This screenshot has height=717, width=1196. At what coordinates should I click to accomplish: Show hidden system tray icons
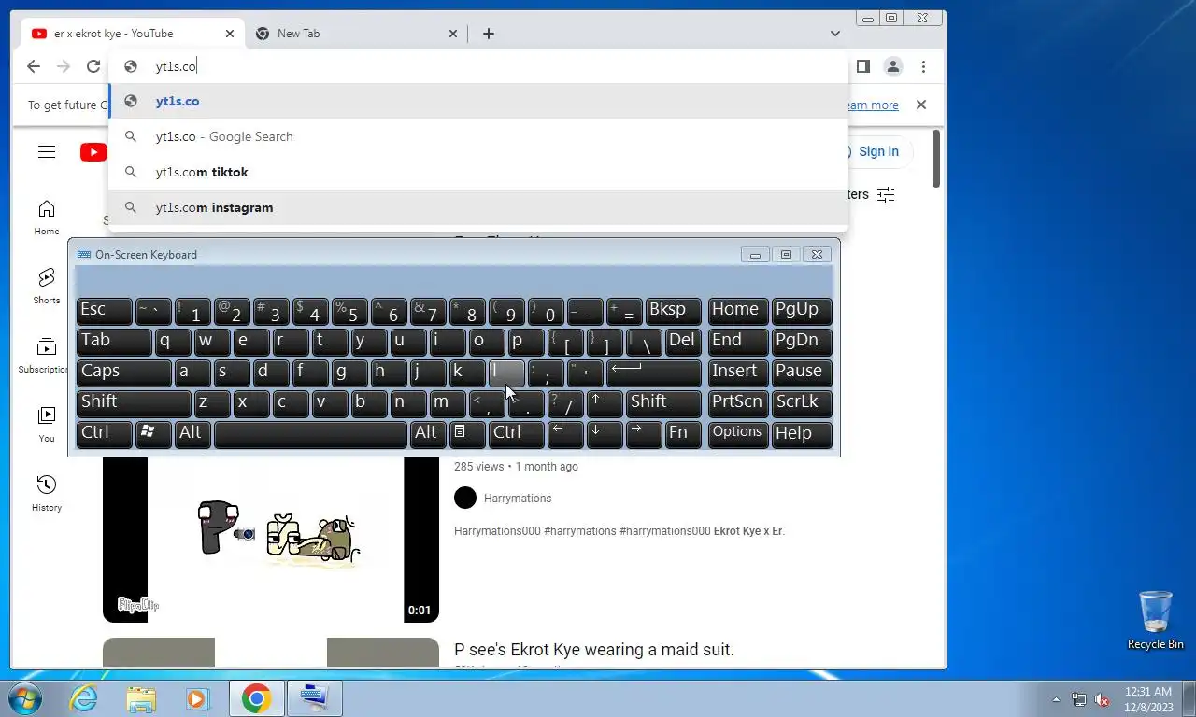pyautogui.click(x=1057, y=699)
